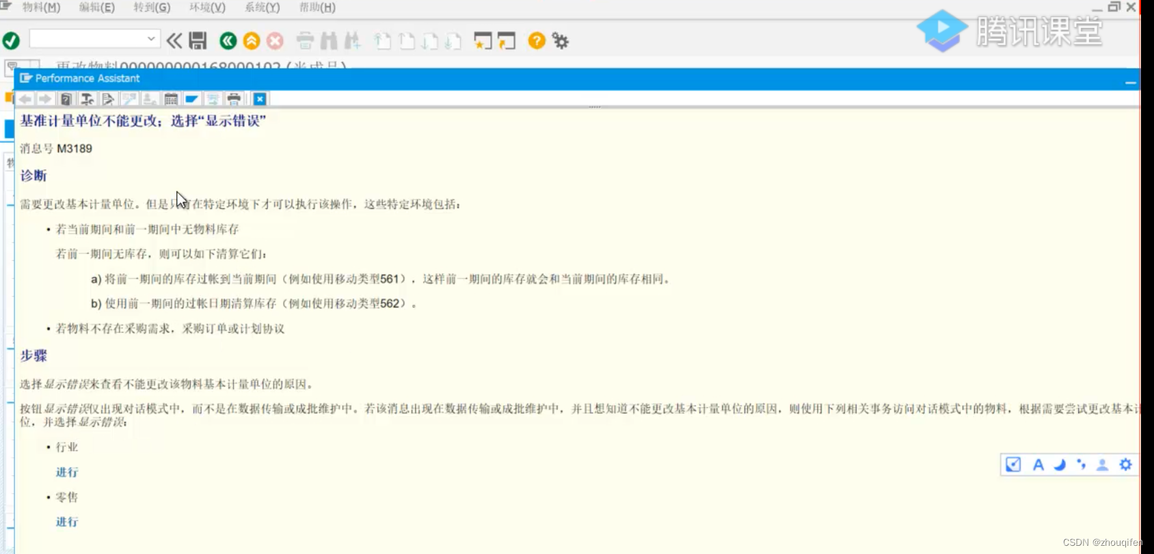Open the 编辑(E) menu
The height and width of the screenshot is (554, 1154).
(96, 8)
